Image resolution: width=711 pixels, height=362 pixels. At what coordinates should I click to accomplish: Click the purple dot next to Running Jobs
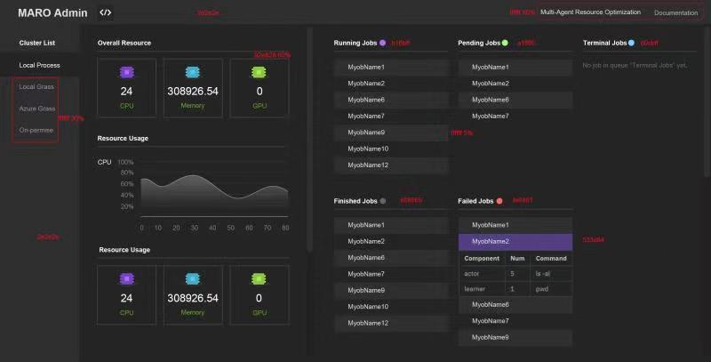pyautogui.click(x=383, y=43)
